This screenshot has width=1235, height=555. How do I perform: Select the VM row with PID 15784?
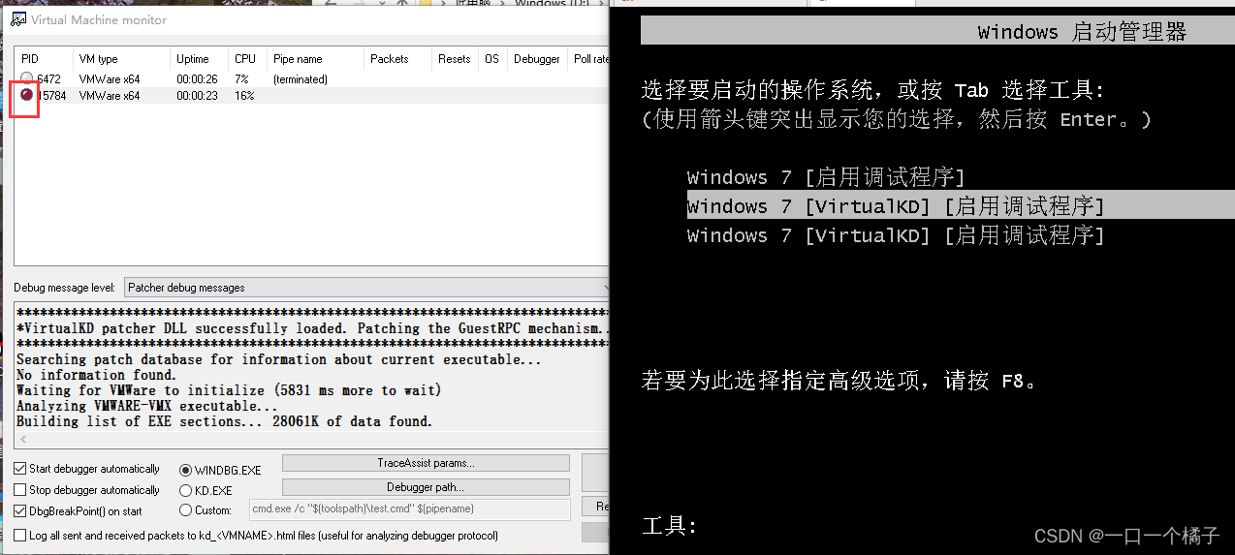(312, 96)
